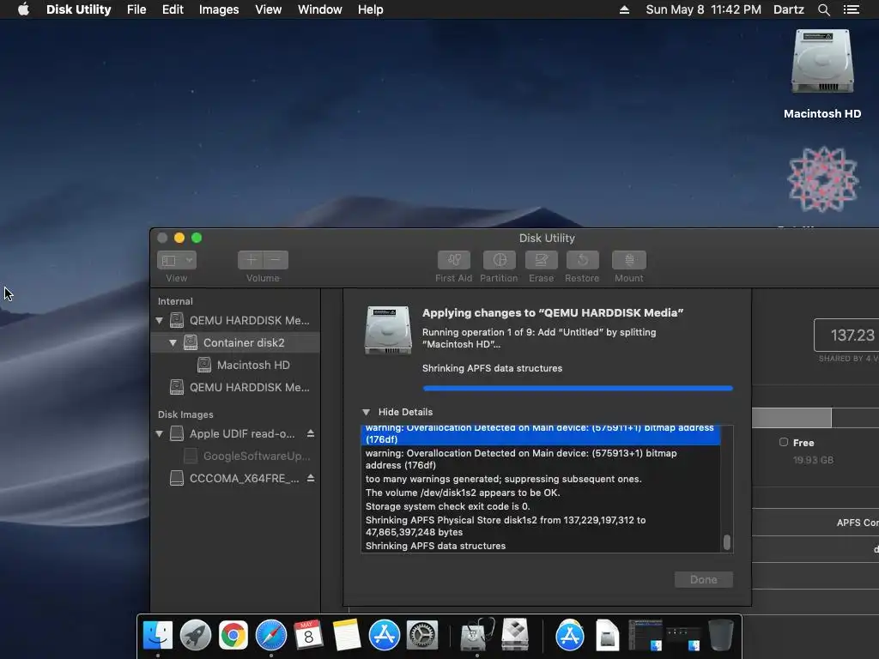
Task: Click Disk Utility icon in the Dock
Action: pos(477,635)
